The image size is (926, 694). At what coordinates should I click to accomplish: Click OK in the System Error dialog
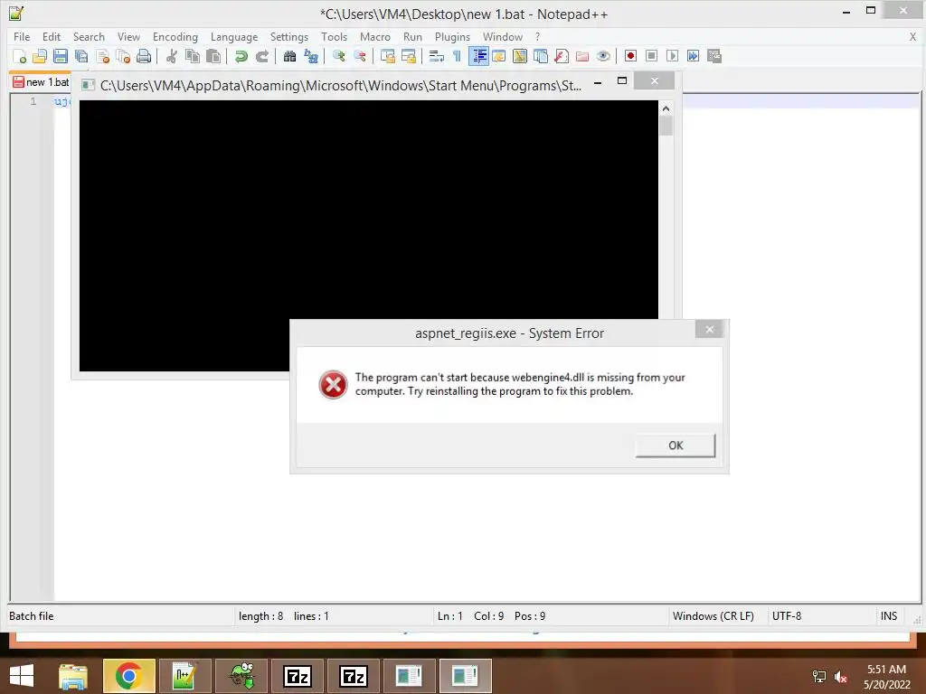click(675, 445)
